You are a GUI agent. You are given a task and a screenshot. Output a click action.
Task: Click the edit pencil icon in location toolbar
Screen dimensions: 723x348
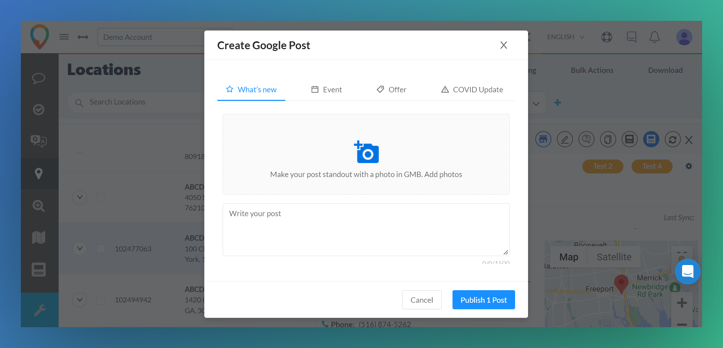(x=565, y=139)
